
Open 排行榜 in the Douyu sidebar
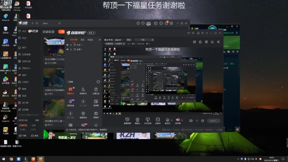point(23,103)
